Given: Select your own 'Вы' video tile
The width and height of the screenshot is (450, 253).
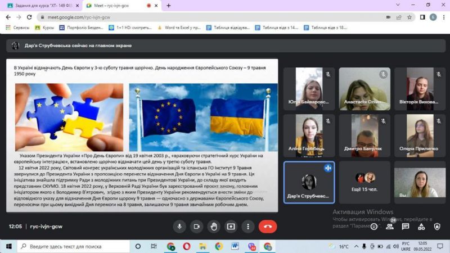Looking at the screenshot, I should [x=420, y=182].
